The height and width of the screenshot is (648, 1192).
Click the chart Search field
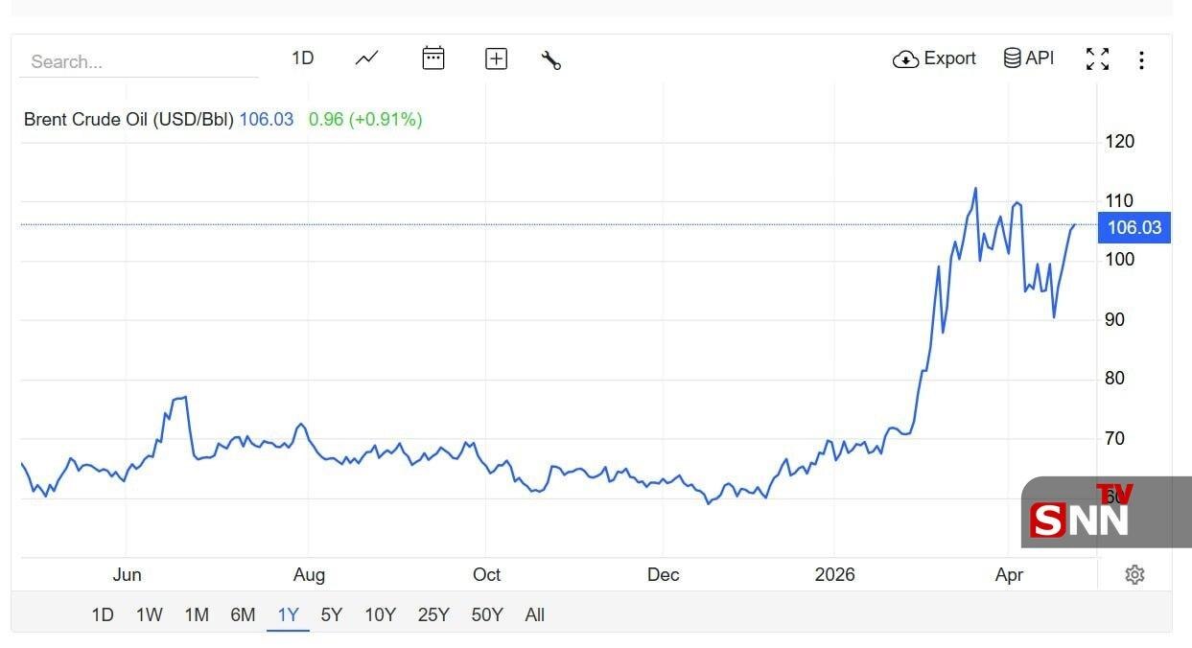click(139, 61)
